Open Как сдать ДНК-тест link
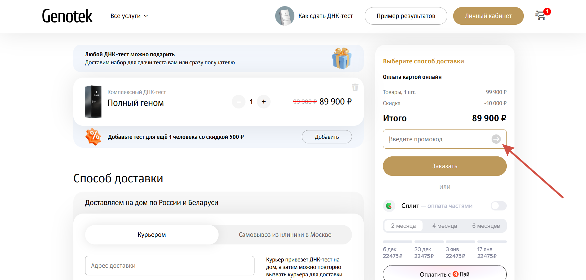The width and height of the screenshot is (586, 280). tap(326, 16)
